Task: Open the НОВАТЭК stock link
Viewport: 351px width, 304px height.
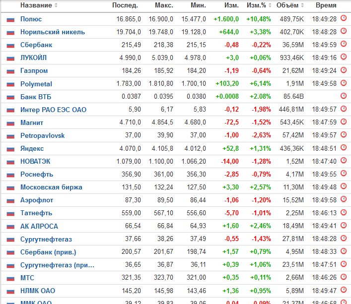Action: point(35,161)
